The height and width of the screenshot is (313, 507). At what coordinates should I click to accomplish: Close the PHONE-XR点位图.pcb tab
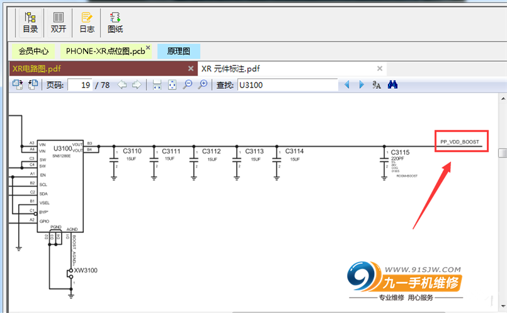pyautogui.click(x=148, y=47)
